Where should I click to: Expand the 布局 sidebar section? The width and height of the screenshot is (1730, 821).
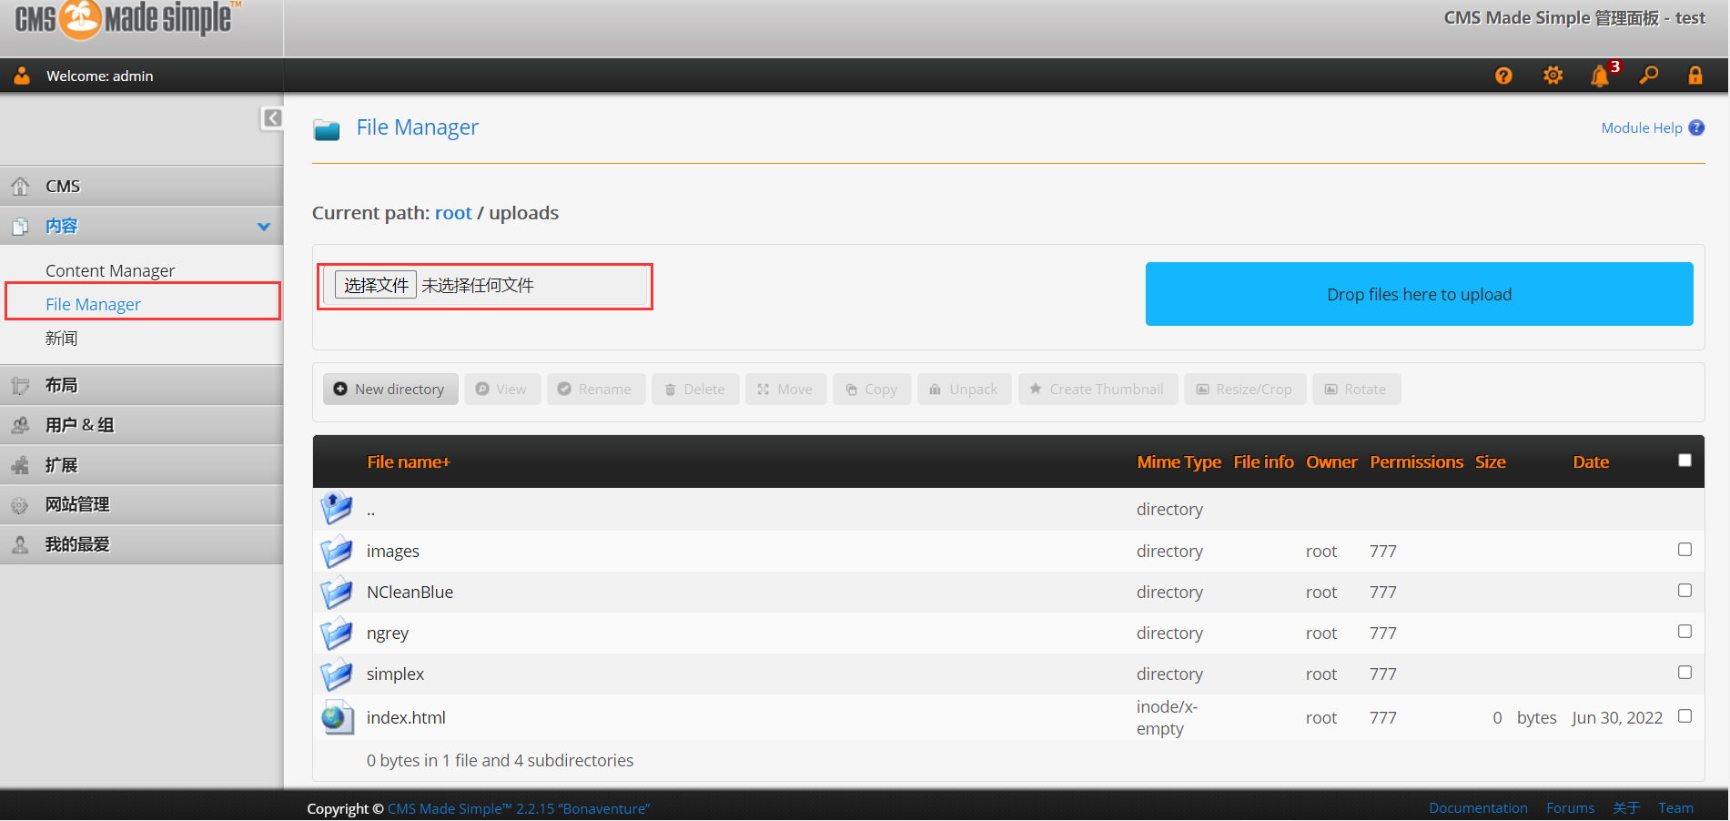[x=141, y=386]
